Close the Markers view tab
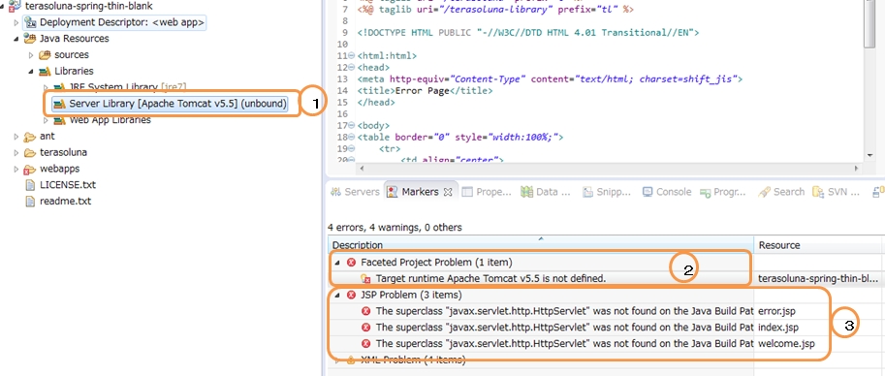 448,192
